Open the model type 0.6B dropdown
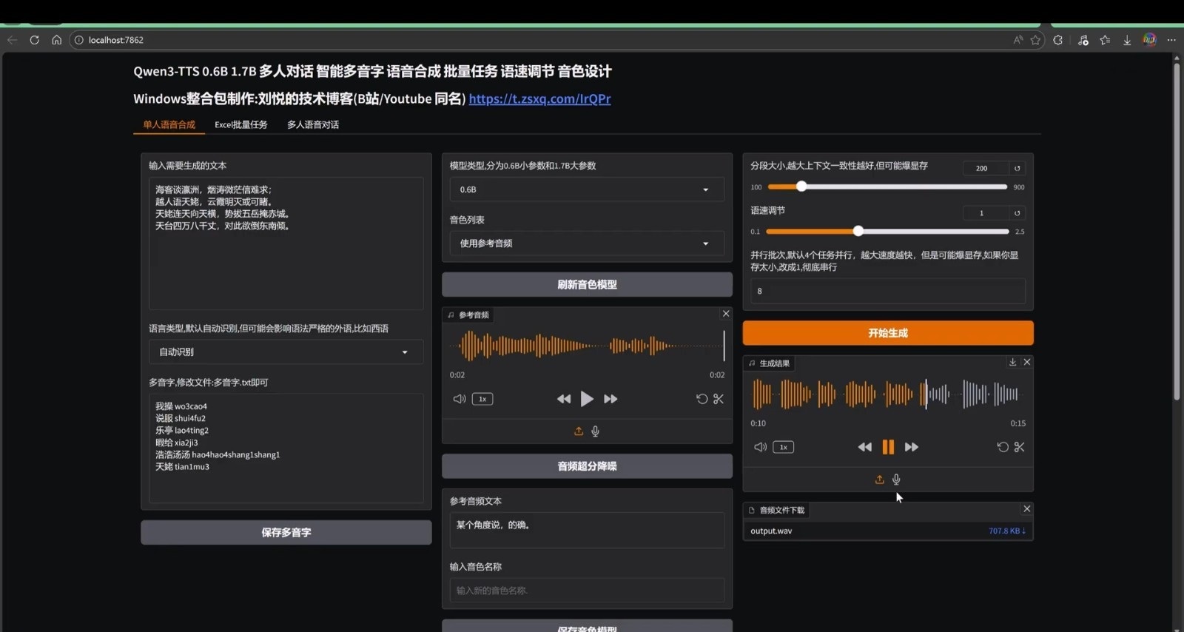The width and height of the screenshot is (1184, 632). point(586,189)
